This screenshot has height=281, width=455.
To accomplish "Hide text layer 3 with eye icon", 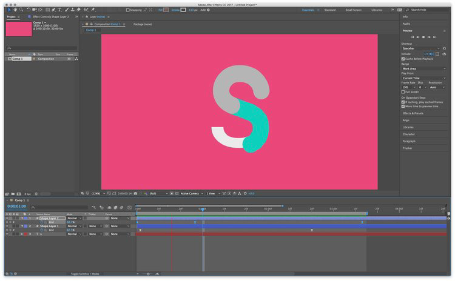I will (7, 234).
